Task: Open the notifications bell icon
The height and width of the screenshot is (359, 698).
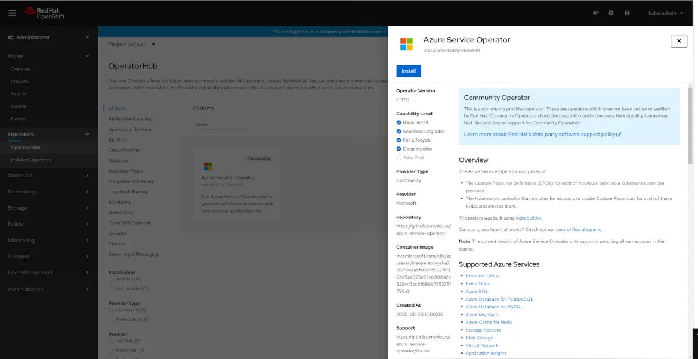Action: point(595,13)
